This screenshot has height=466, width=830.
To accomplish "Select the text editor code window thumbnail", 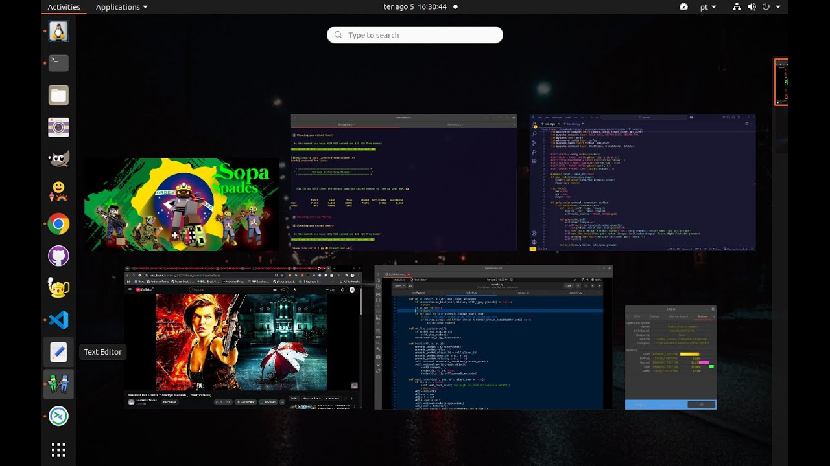I will pos(493,337).
